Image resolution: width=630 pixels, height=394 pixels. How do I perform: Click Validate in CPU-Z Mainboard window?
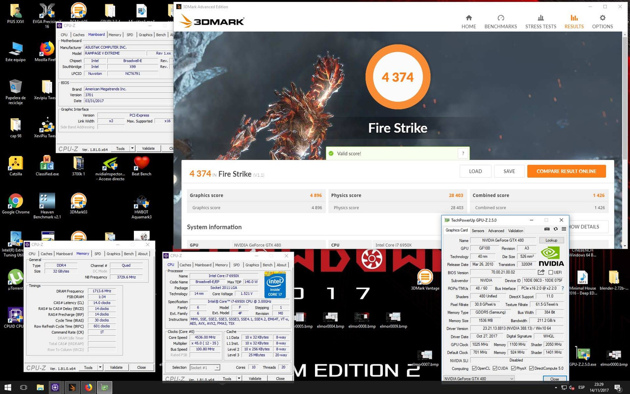pos(149,148)
